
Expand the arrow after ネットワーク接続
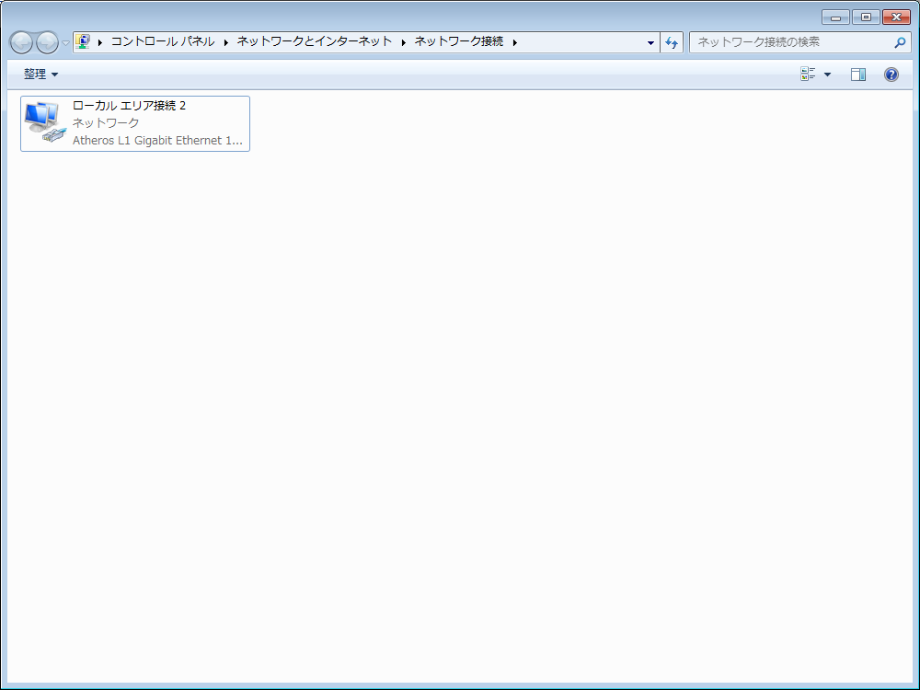(x=515, y=42)
